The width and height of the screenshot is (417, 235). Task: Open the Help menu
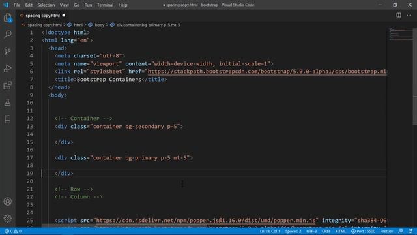tap(122, 5)
